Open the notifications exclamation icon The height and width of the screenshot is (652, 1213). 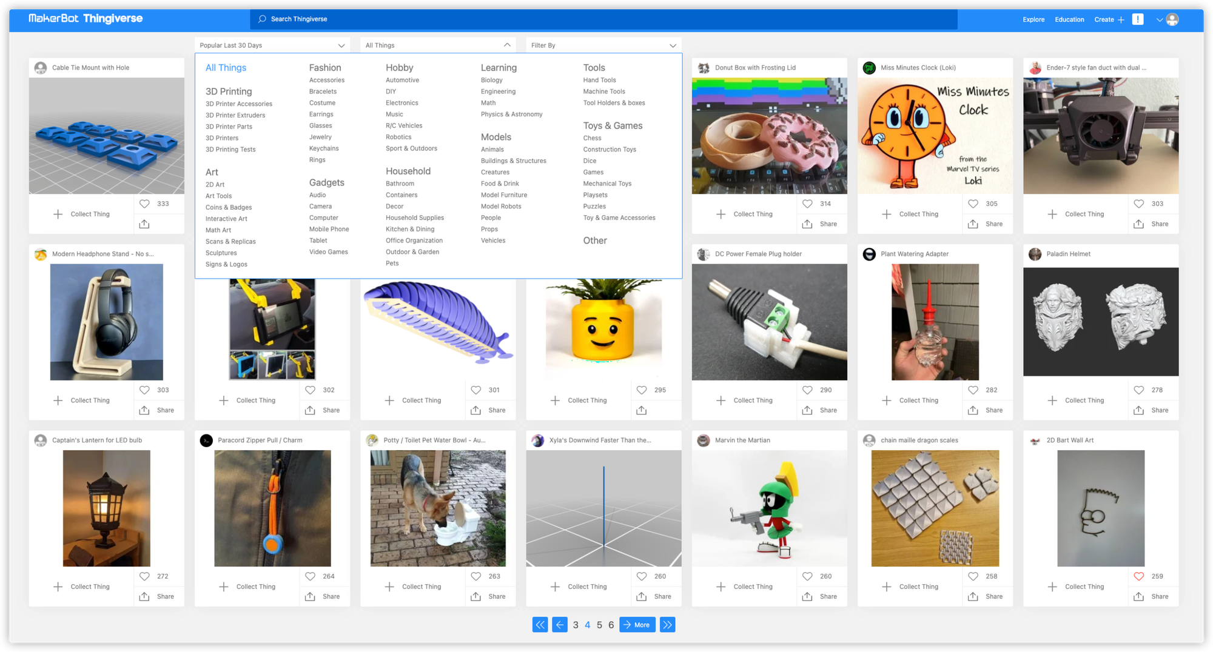pyautogui.click(x=1138, y=19)
